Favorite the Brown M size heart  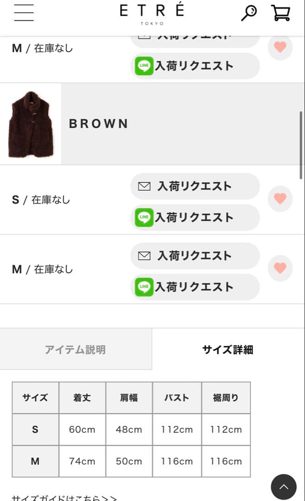pyautogui.click(x=280, y=269)
